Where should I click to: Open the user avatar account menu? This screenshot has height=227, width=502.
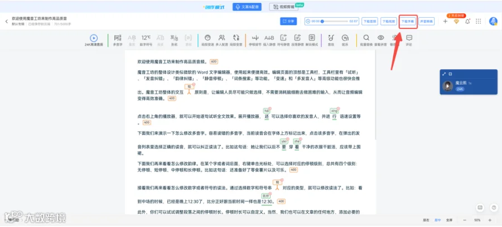[494, 21]
